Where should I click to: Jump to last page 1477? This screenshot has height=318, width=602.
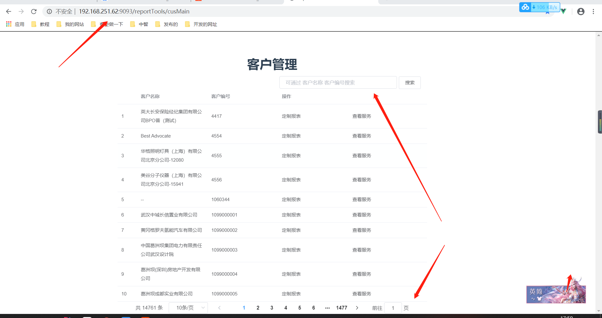(x=341, y=308)
